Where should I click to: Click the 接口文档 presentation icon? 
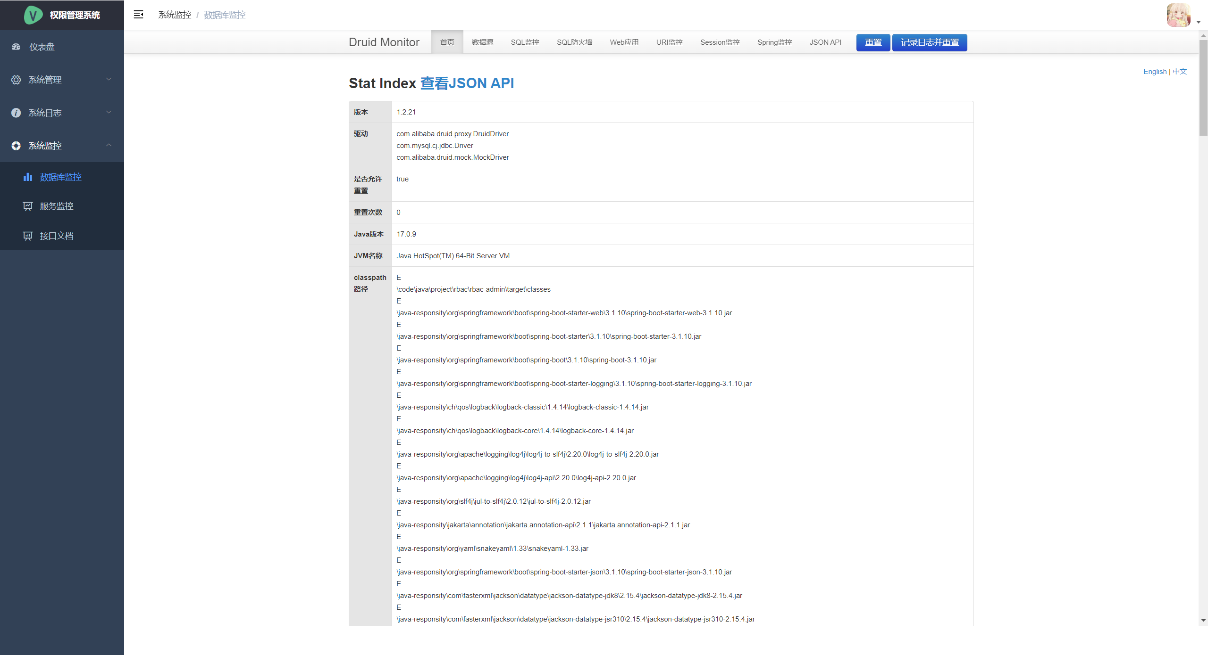pyautogui.click(x=28, y=236)
